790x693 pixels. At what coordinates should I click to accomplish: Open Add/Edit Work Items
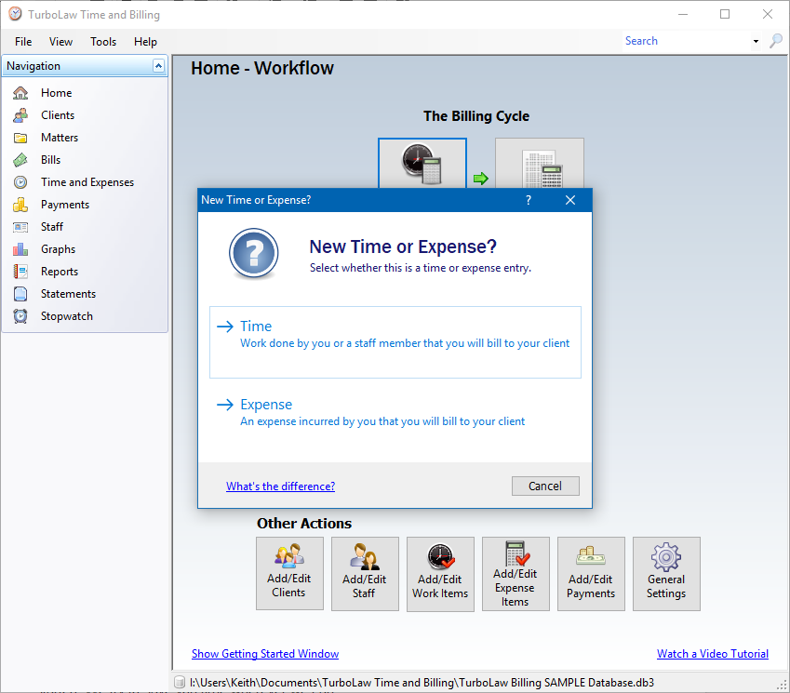tap(440, 574)
